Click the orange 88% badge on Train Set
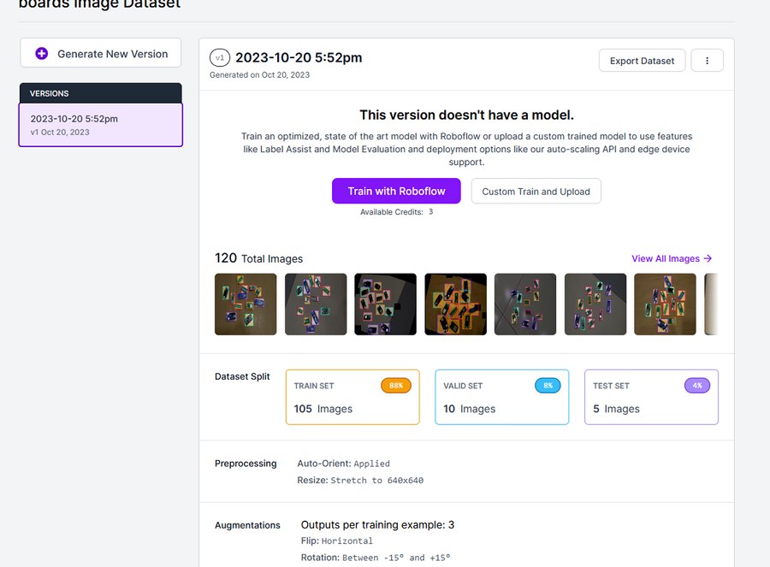This screenshot has width=770, height=567. [396, 385]
